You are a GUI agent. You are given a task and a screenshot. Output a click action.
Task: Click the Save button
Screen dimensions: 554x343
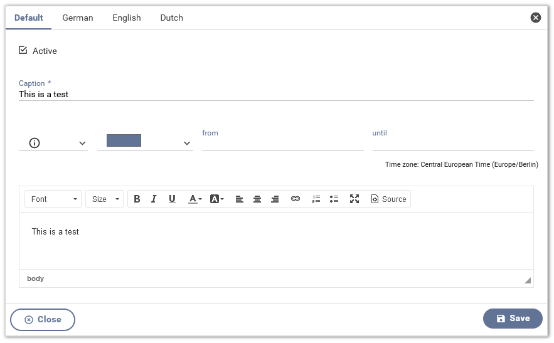pos(513,319)
